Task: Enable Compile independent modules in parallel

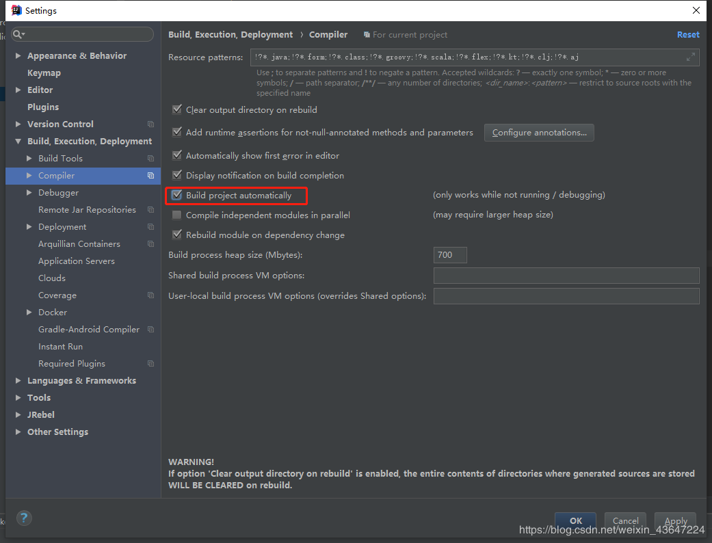Action: click(177, 215)
